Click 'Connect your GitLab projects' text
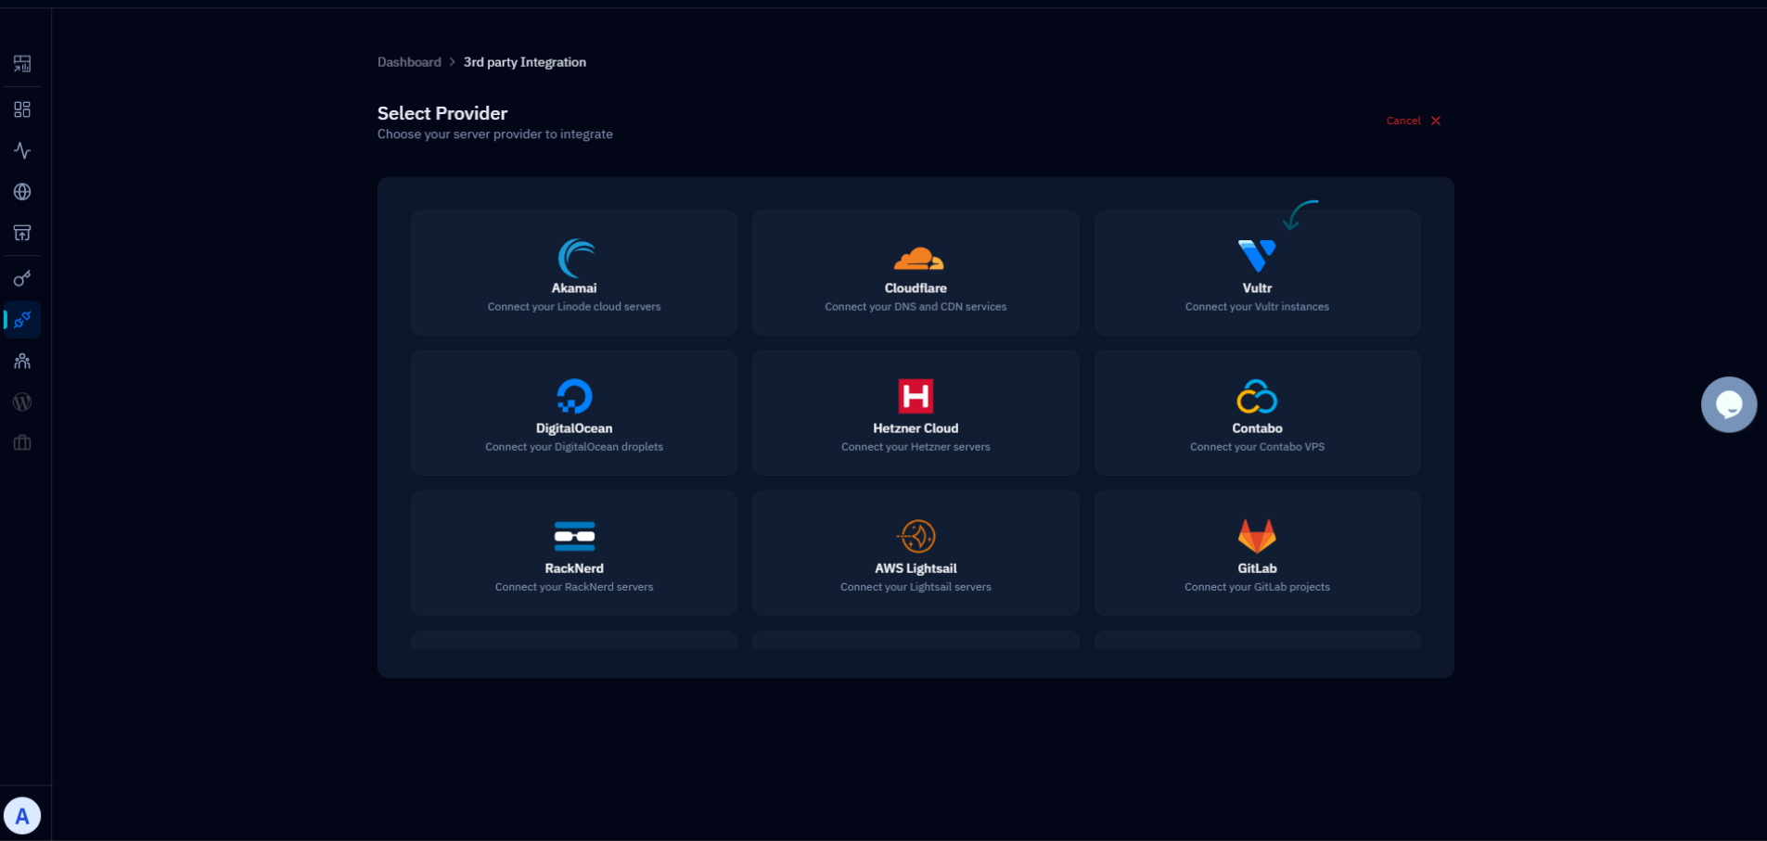Image resolution: width=1767 pixels, height=841 pixels. [x=1257, y=587]
